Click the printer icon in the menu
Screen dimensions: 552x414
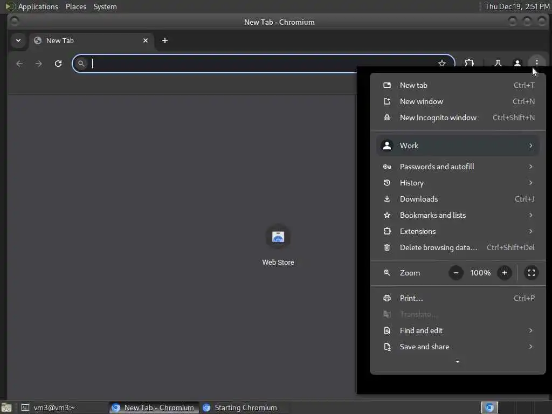pyautogui.click(x=387, y=298)
